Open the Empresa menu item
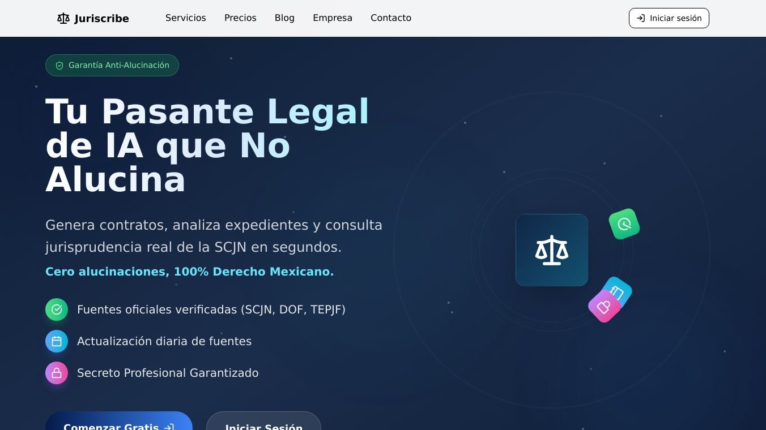The width and height of the screenshot is (766, 430). 333,18
